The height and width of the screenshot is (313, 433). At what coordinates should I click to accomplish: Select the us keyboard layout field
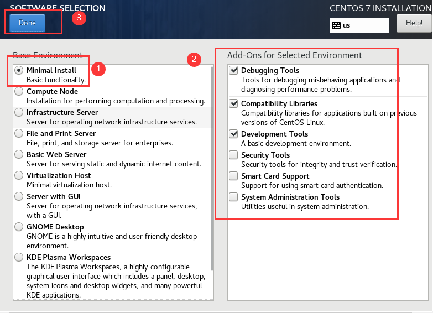359,25
